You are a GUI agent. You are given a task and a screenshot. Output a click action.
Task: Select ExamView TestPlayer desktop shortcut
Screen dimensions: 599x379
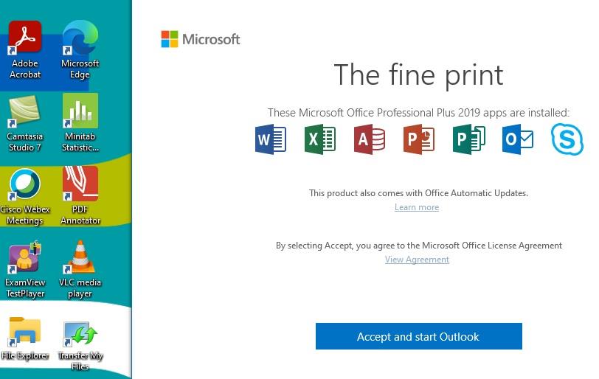click(25, 269)
